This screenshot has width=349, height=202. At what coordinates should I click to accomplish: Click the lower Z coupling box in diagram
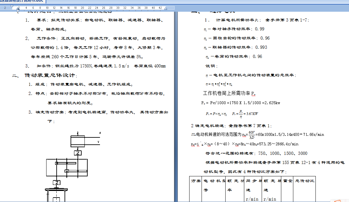[x=57, y=183]
